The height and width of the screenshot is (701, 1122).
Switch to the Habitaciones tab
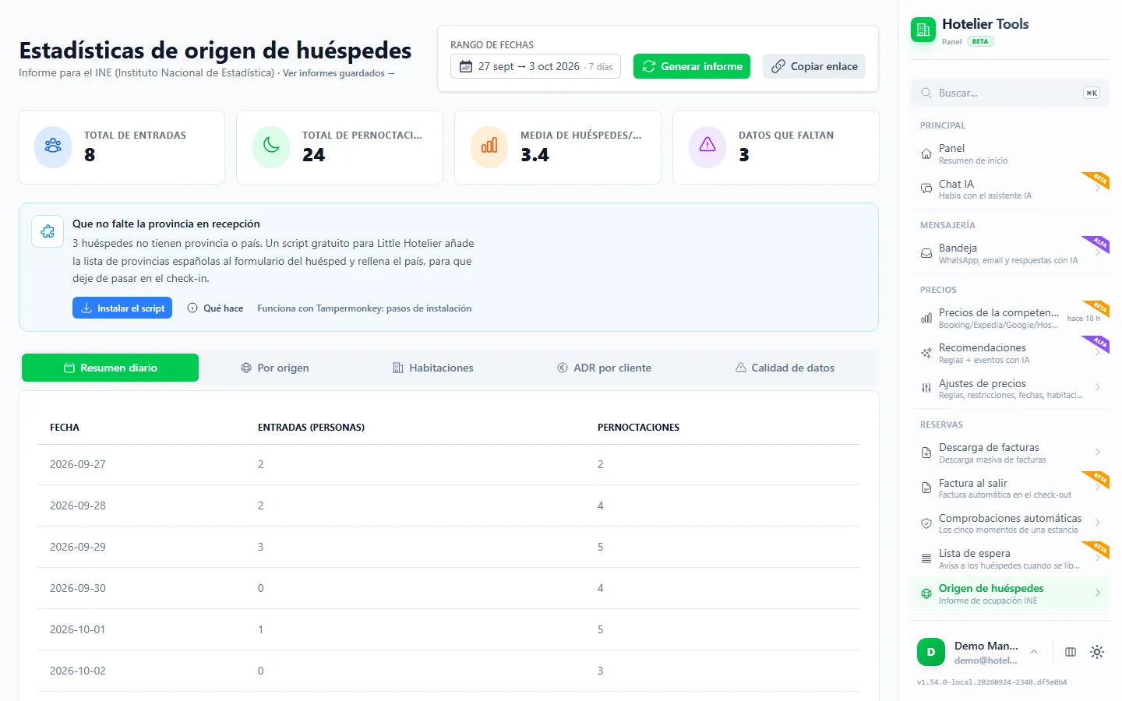pos(433,368)
